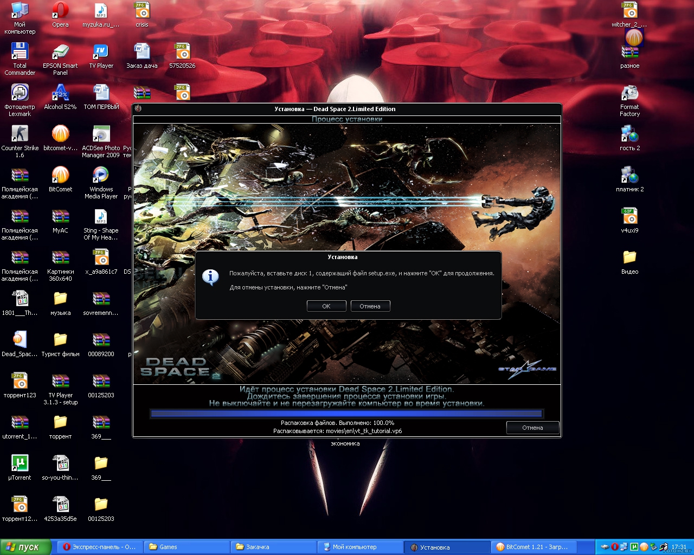
Task: Open гость 2 network shortcut
Action: (629, 138)
